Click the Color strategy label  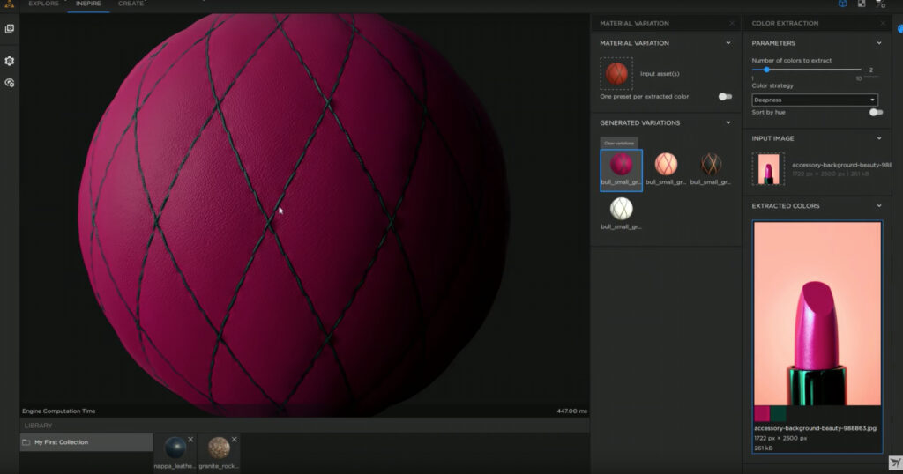click(x=772, y=85)
